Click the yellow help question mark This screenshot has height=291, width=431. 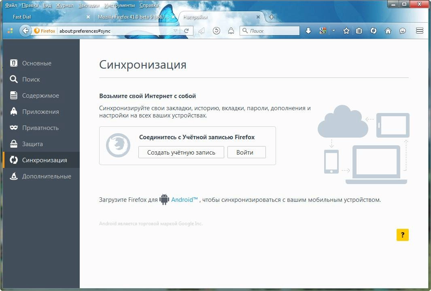click(x=403, y=235)
